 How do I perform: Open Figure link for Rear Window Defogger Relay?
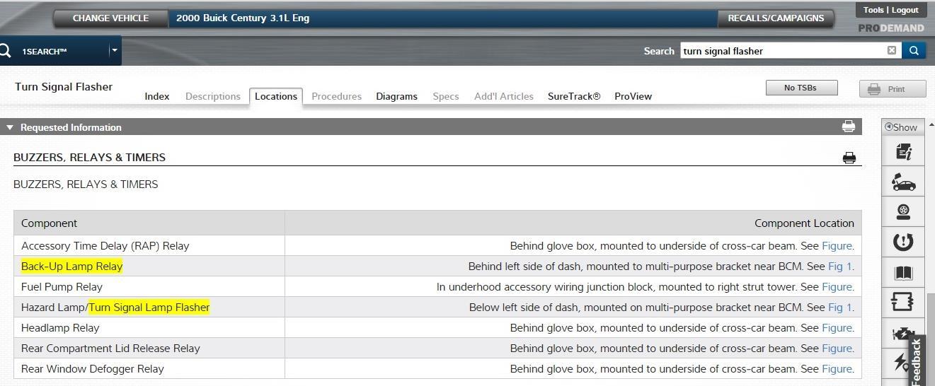[837, 369]
